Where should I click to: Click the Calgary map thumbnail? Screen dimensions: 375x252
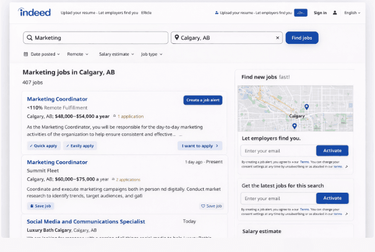295,108
